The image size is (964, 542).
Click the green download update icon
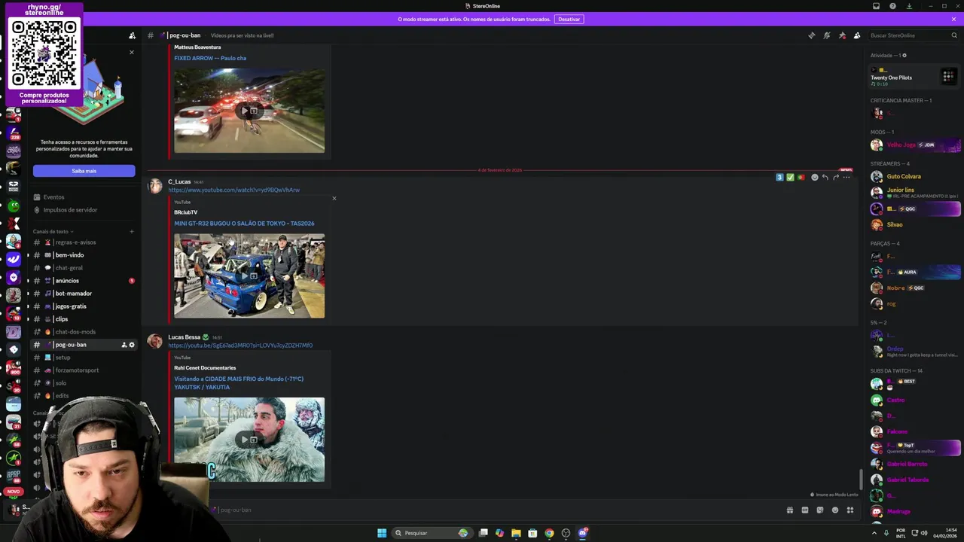[x=909, y=6]
